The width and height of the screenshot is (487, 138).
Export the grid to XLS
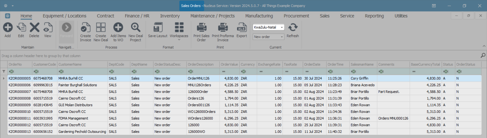pos(241,28)
